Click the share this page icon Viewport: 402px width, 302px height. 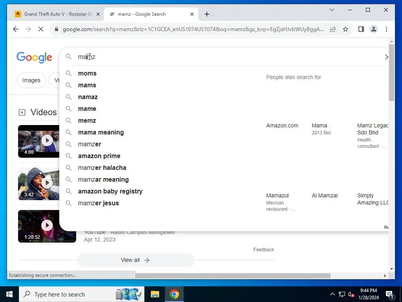(333, 29)
